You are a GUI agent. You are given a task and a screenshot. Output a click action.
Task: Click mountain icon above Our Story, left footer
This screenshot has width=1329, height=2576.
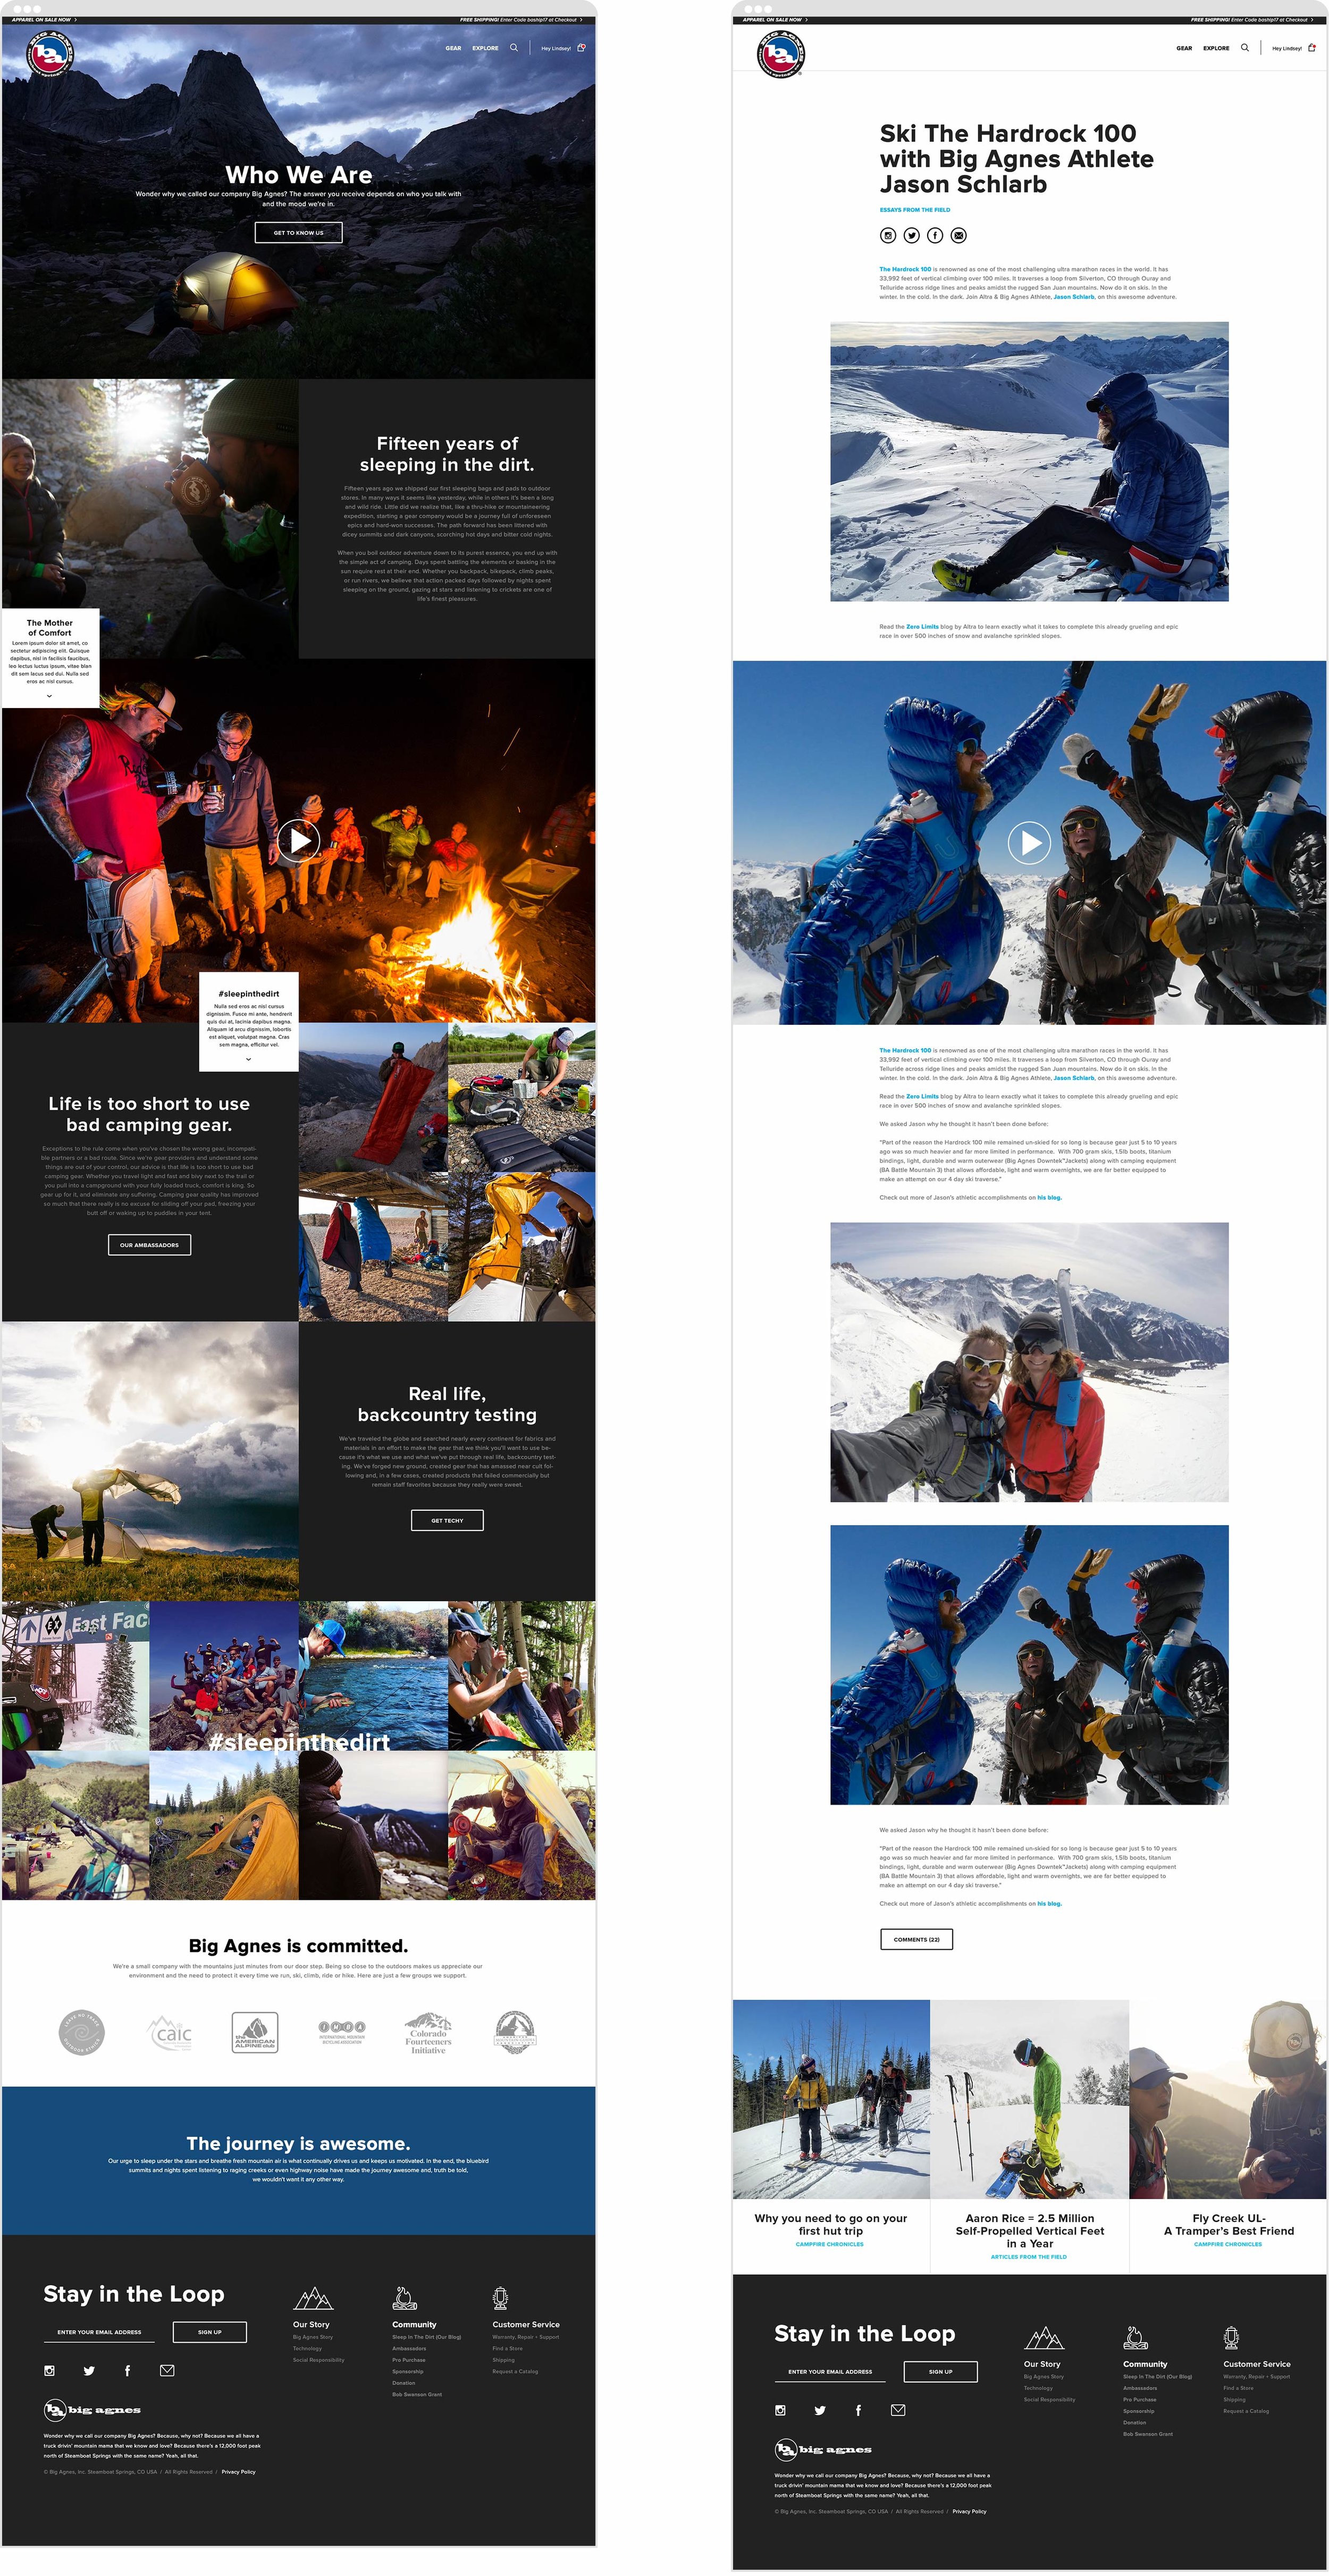tap(313, 2297)
